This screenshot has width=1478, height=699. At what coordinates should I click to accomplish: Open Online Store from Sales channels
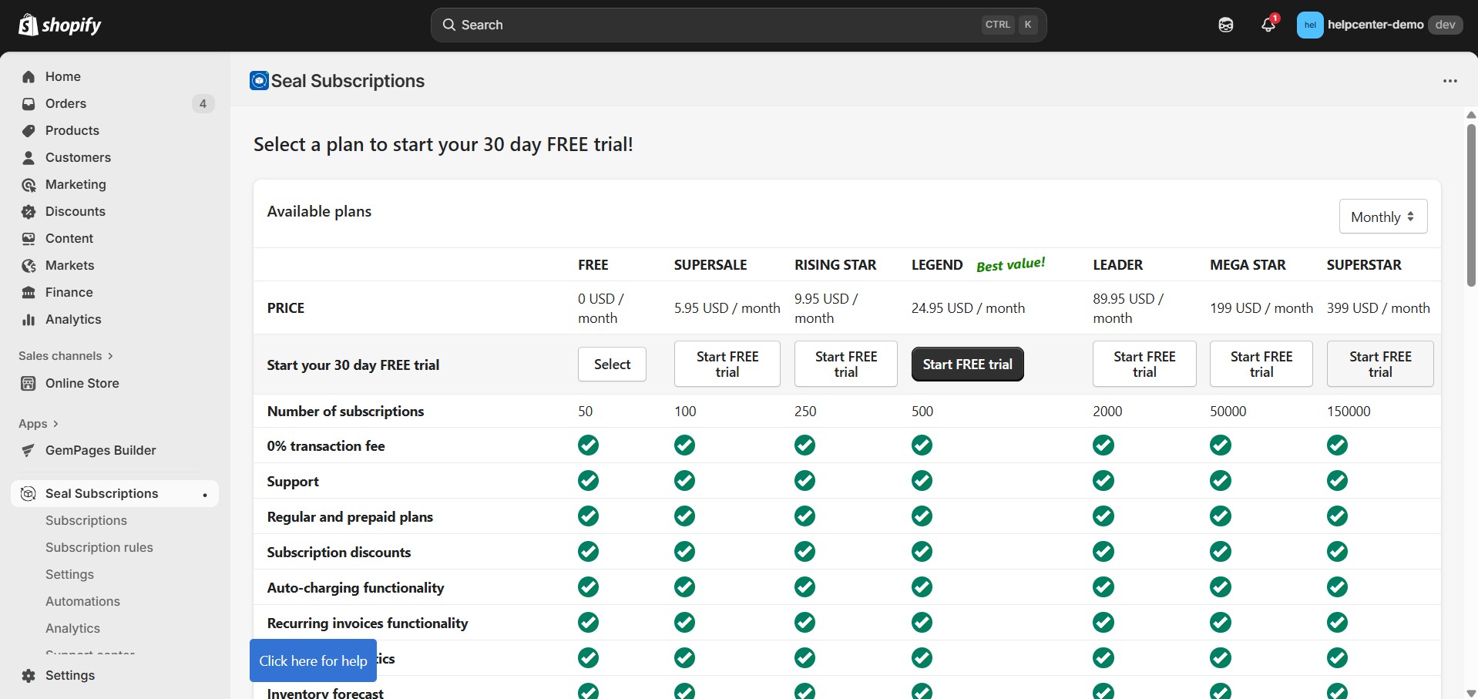point(82,383)
